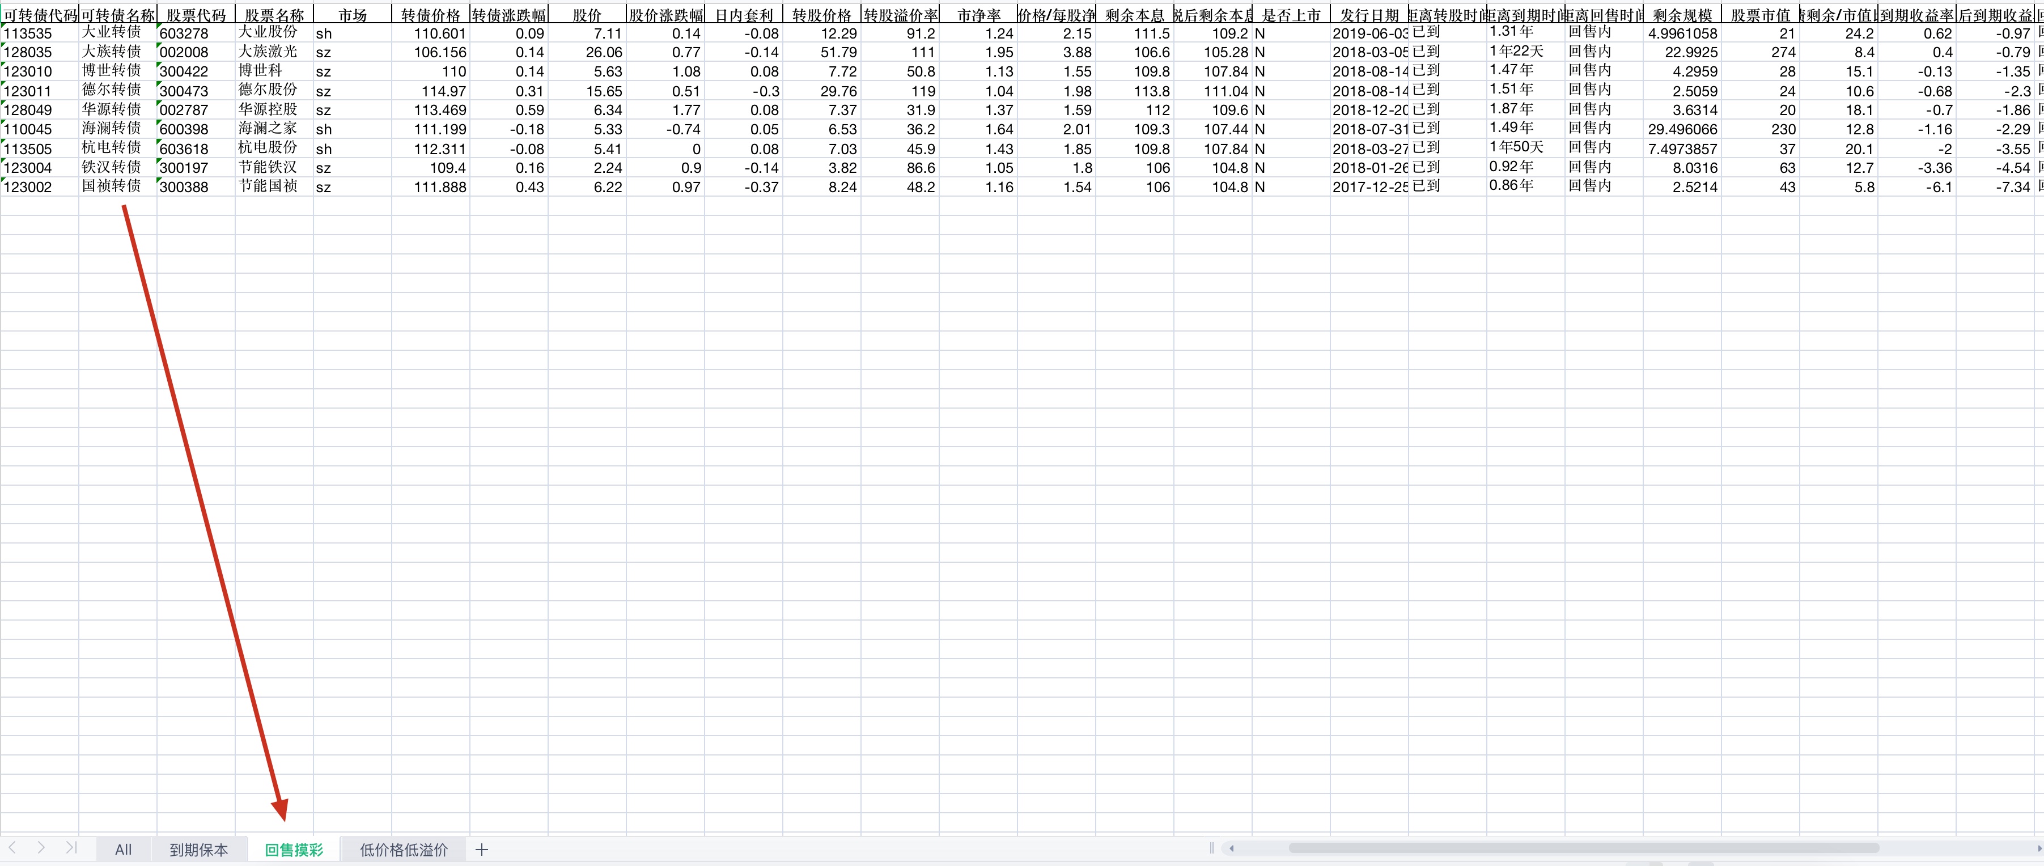
Task: Click the 转股溢价率 header cell
Action: 900,14
